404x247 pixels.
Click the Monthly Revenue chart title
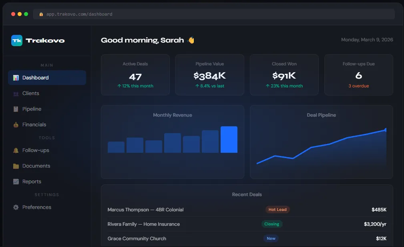click(x=172, y=115)
